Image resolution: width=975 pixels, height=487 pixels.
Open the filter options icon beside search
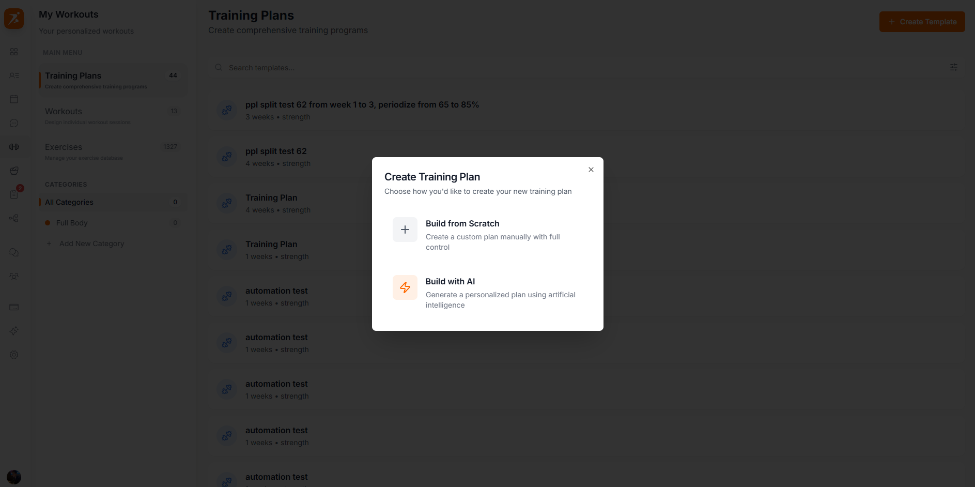coord(953,68)
